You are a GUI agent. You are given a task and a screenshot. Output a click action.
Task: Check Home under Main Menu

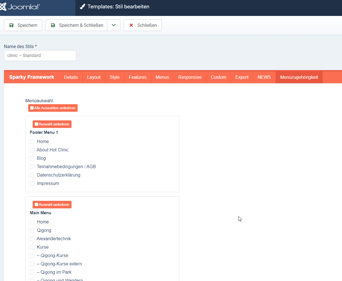point(32,222)
